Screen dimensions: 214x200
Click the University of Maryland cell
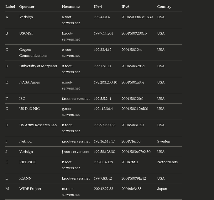tap(38, 66)
